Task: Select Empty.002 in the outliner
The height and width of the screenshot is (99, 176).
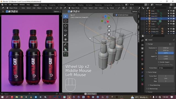Action: click(x=155, y=32)
